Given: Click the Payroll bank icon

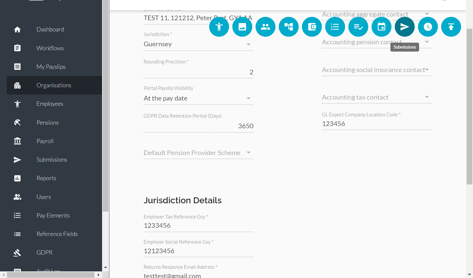Looking at the screenshot, I should click(x=18, y=141).
